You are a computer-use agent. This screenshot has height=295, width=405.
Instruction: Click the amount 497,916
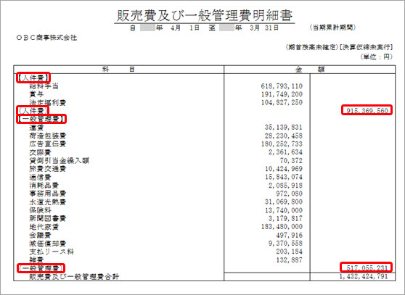[289, 235]
